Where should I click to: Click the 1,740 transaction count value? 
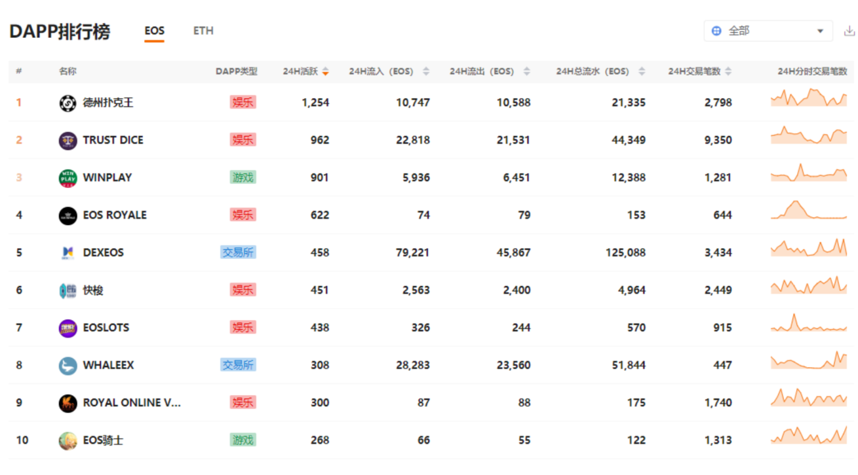coord(718,403)
